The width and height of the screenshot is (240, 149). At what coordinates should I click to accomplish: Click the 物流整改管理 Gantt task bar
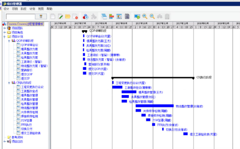tap(155, 106)
